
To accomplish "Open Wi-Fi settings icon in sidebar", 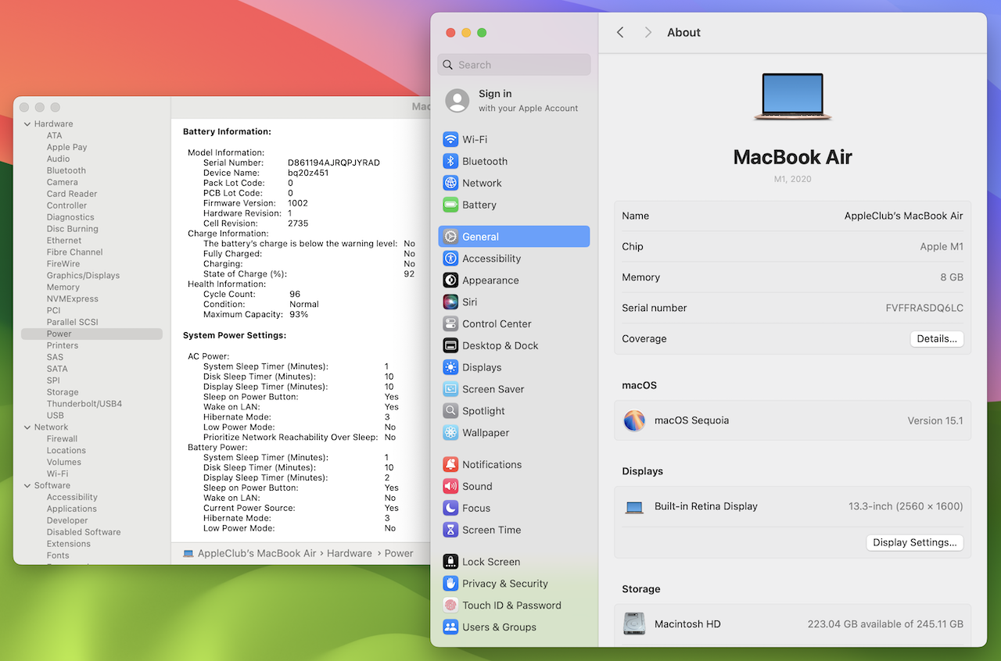I will tap(450, 139).
